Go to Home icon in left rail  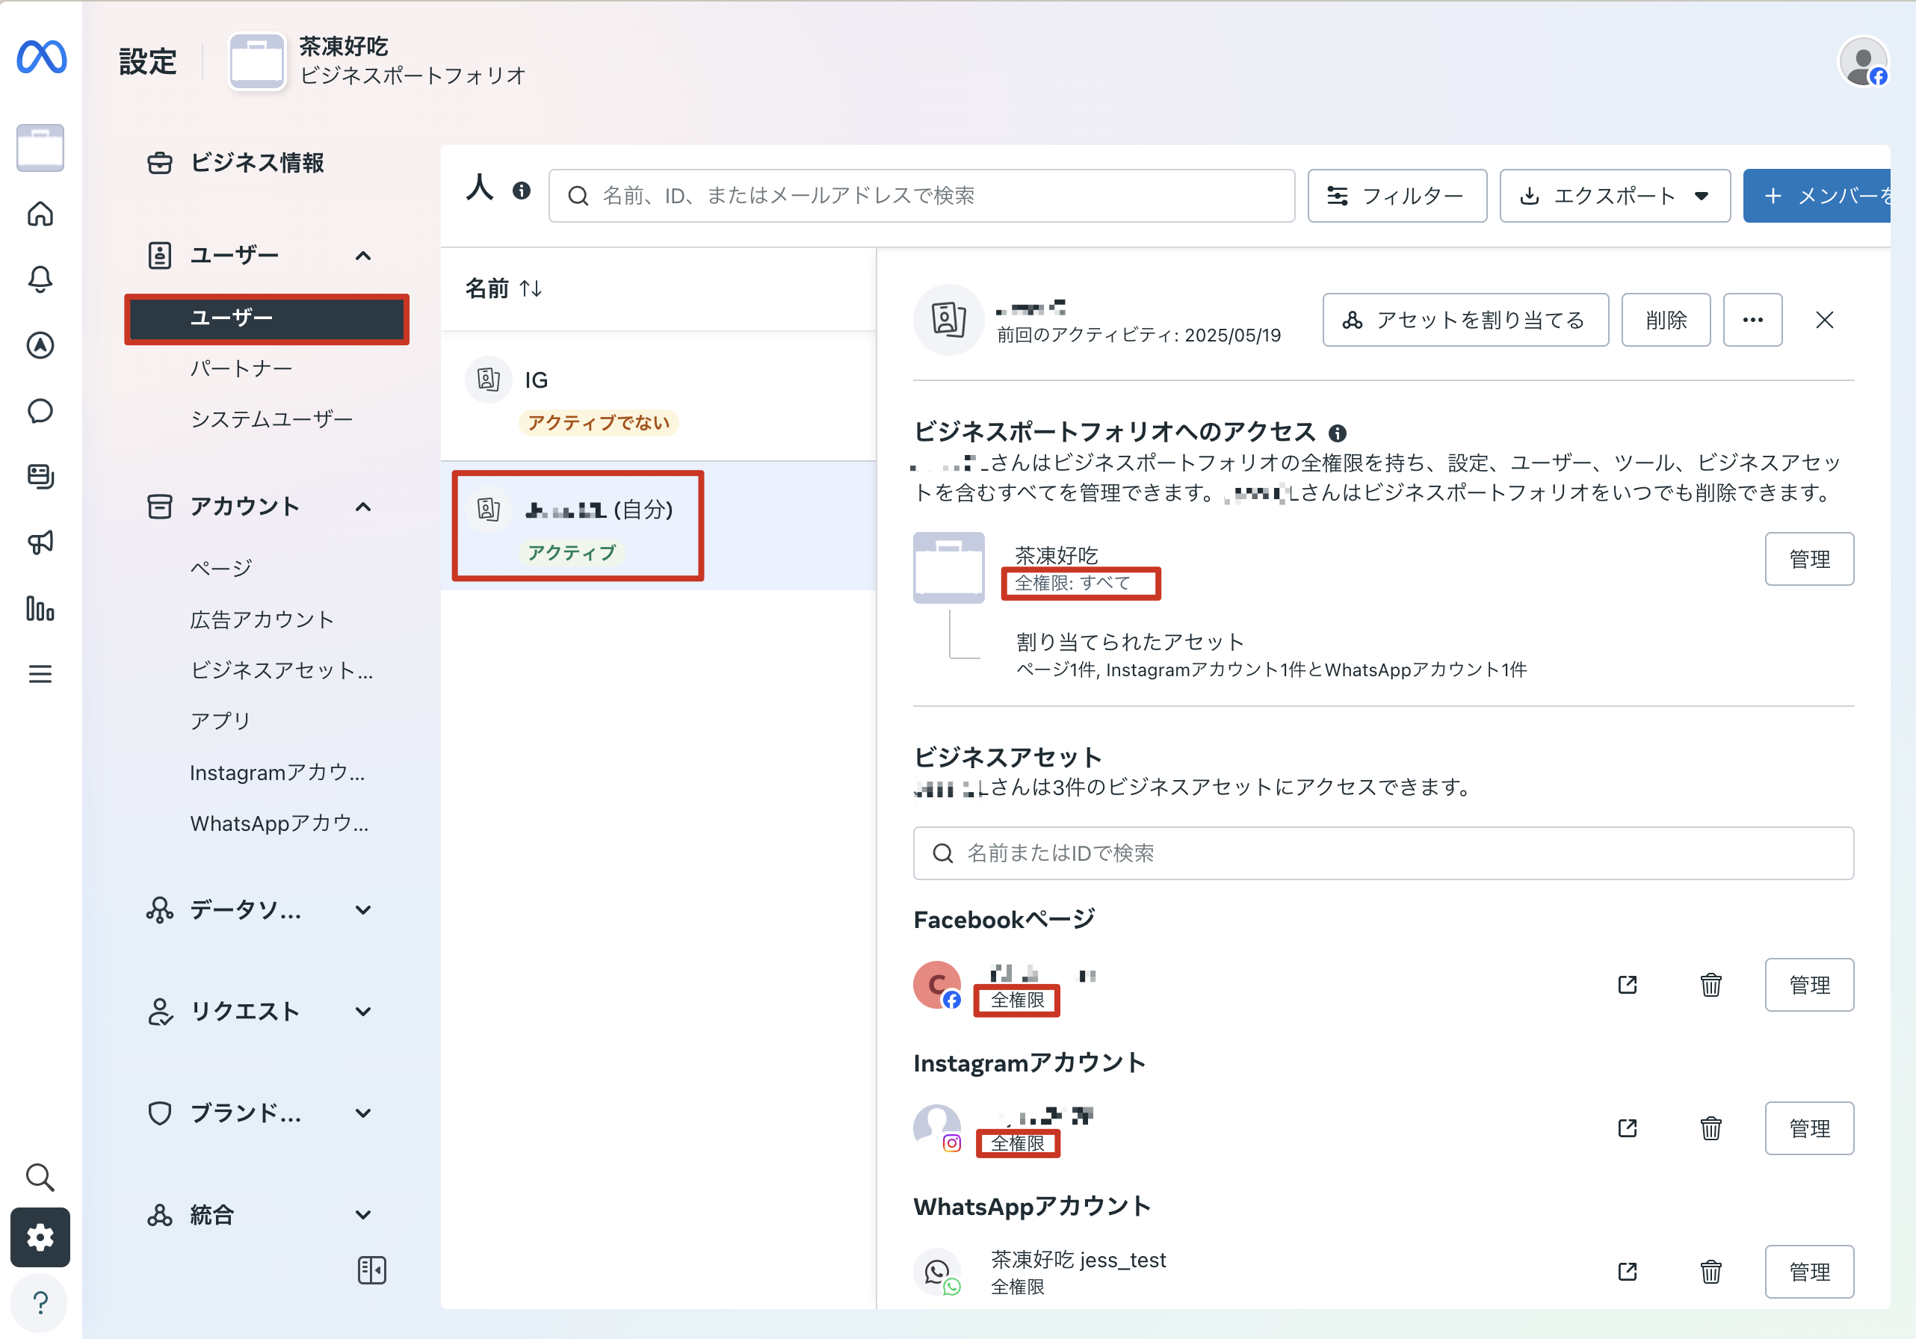40,214
